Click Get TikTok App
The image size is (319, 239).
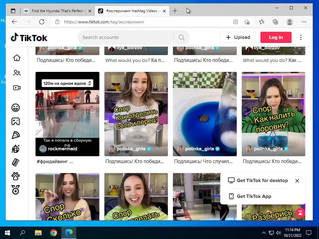[250, 196]
